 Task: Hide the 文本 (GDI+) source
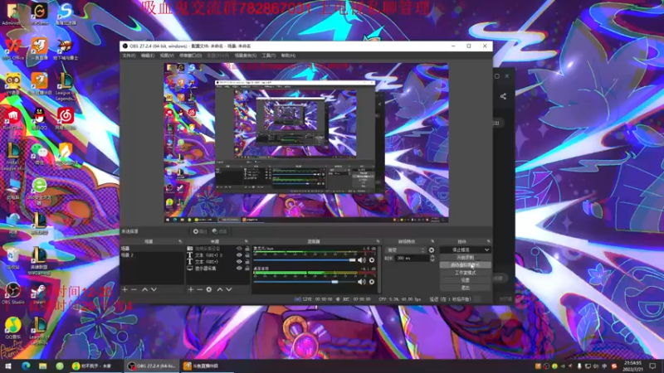click(239, 262)
